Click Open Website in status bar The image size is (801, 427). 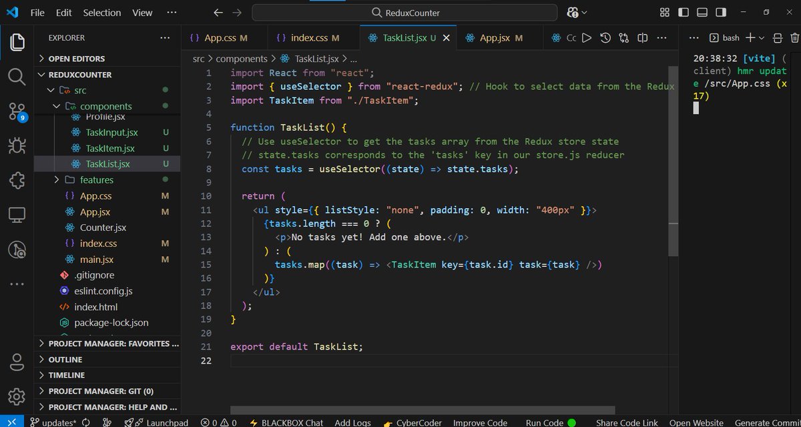(696, 422)
